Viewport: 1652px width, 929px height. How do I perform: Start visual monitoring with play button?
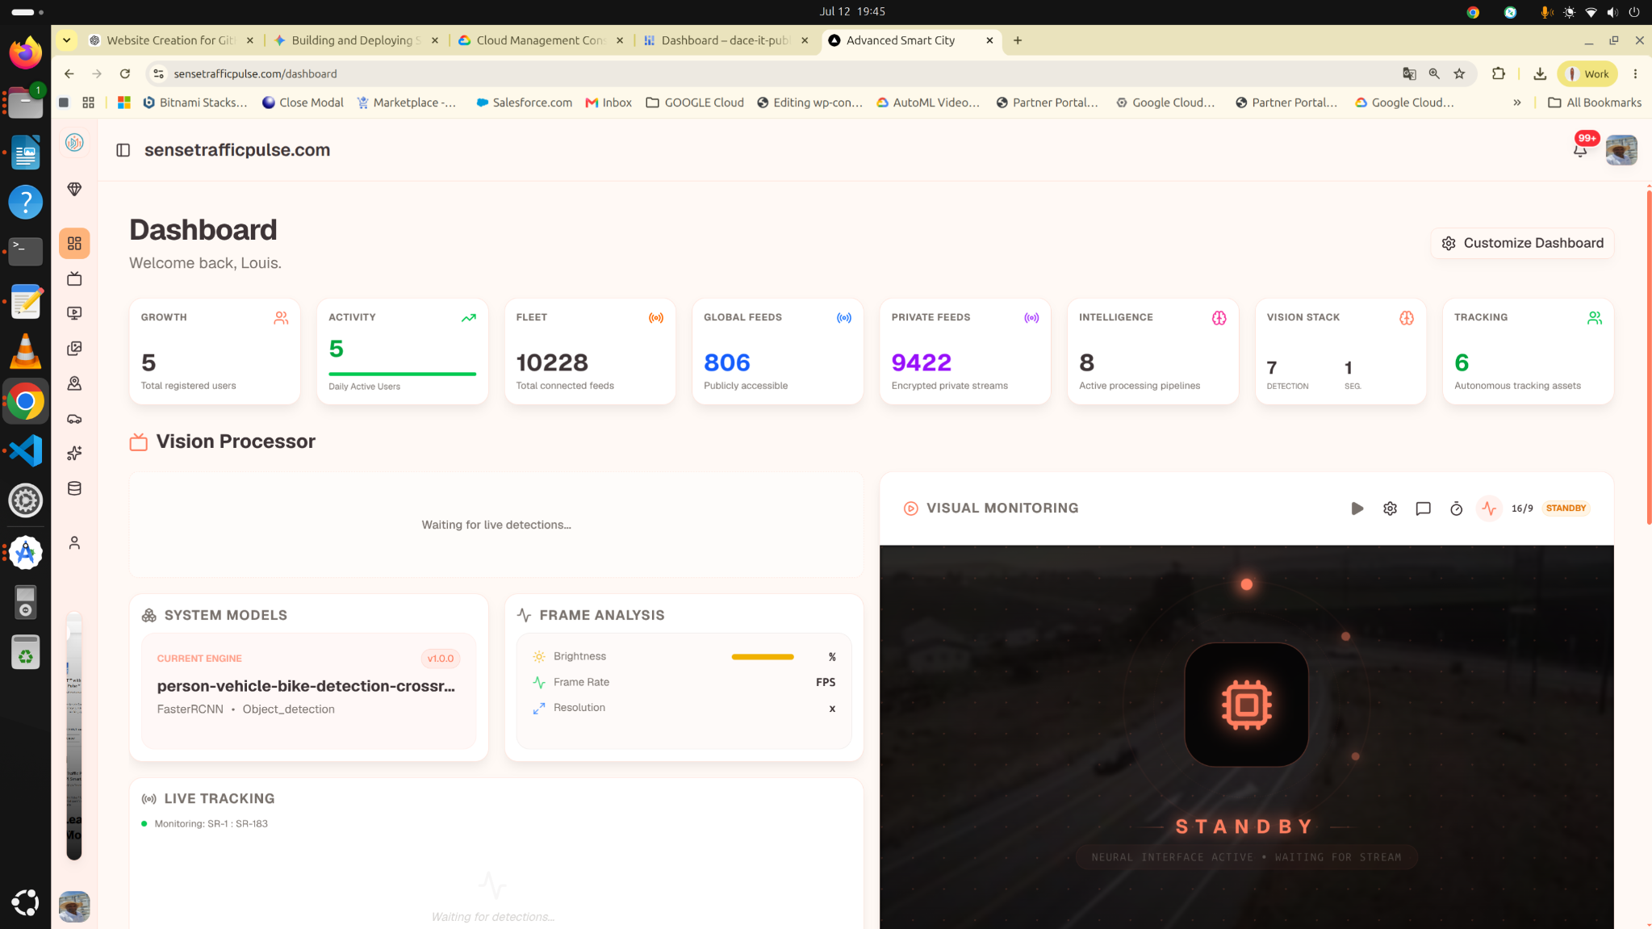pos(1357,508)
